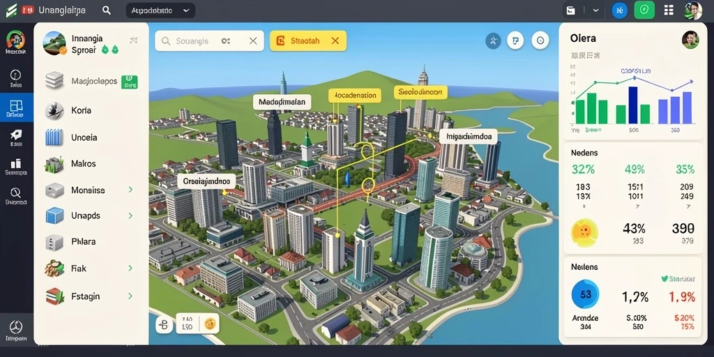Expand the Fiak chevron
The height and width of the screenshot is (357, 714).
130,268
